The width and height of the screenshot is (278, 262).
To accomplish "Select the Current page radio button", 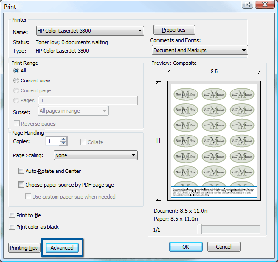I will pos(16,90).
